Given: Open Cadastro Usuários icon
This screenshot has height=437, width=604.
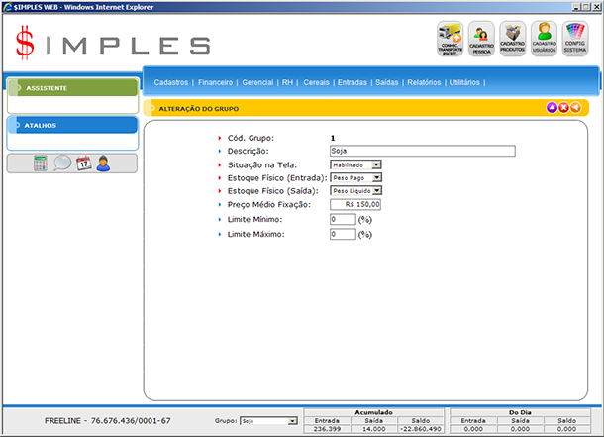Looking at the screenshot, I should (544, 40).
